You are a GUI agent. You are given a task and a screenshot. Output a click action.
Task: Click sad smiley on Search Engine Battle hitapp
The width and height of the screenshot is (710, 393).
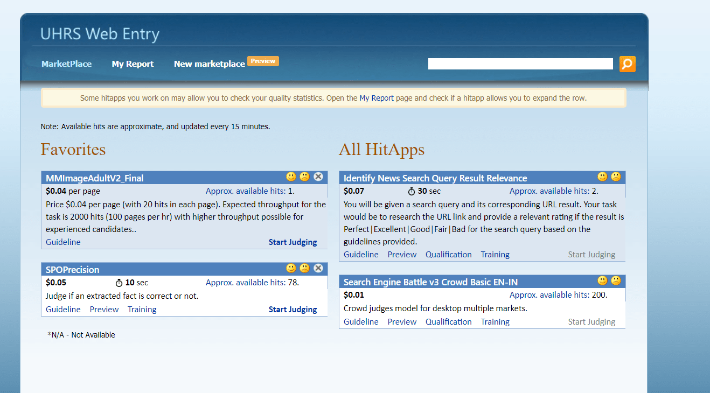616,280
